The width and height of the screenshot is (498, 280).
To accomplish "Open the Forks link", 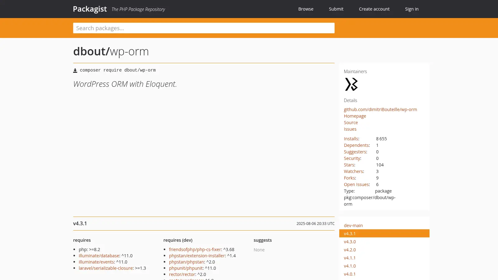I will pyautogui.click(x=349, y=178).
